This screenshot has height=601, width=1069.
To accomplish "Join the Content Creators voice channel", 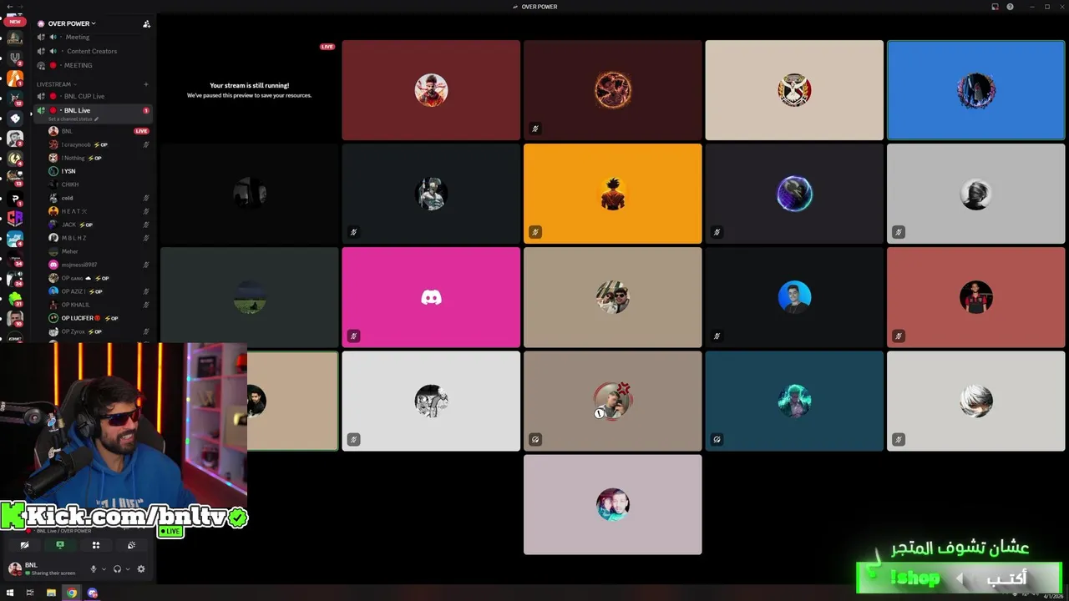I will pyautogui.click(x=93, y=51).
